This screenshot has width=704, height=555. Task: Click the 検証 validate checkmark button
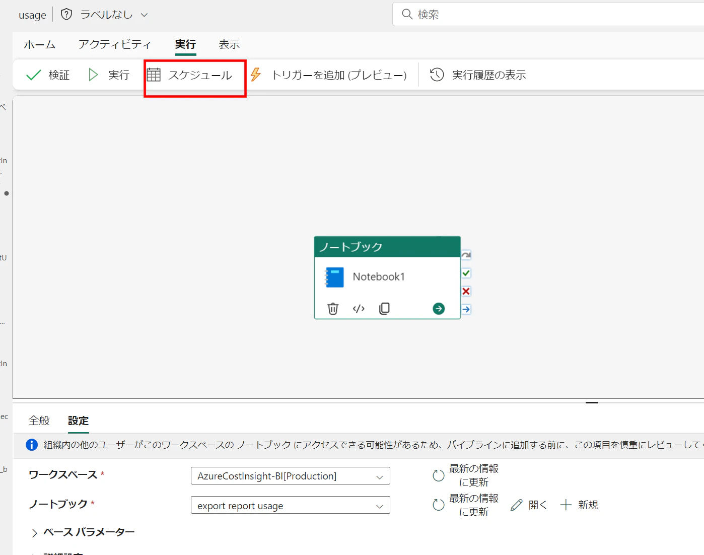pyautogui.click(x=48, y=75)
